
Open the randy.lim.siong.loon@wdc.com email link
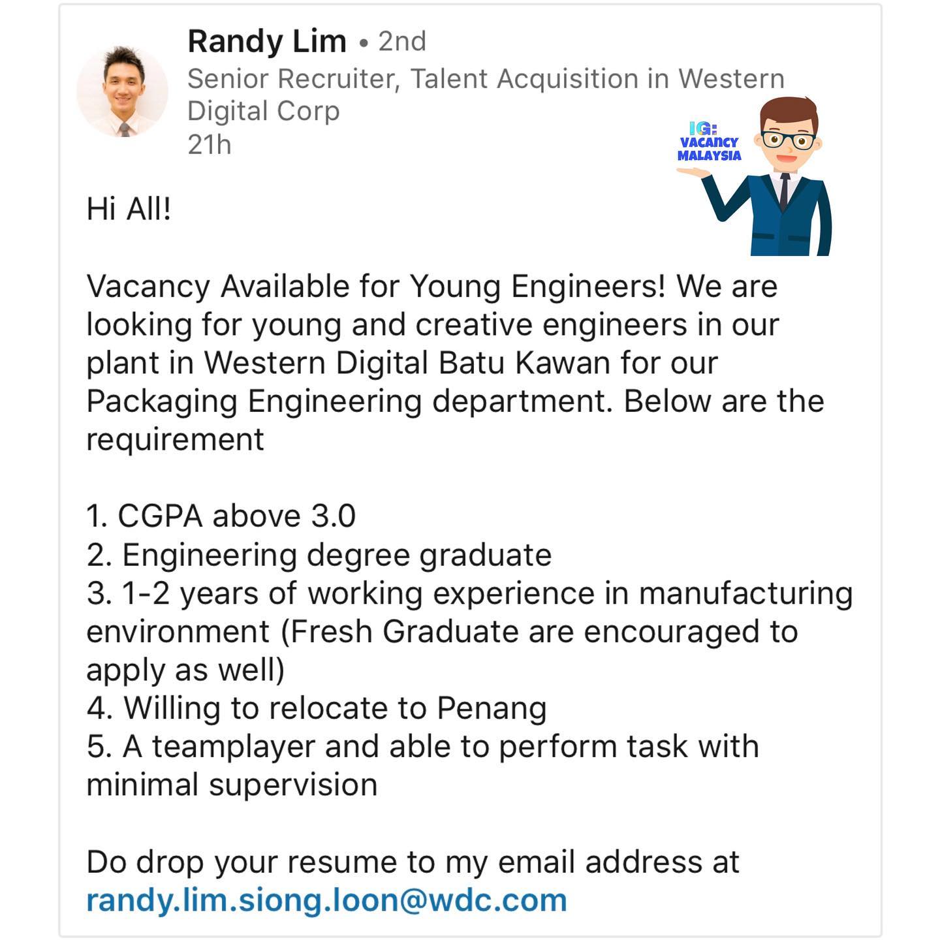point(326,900)
